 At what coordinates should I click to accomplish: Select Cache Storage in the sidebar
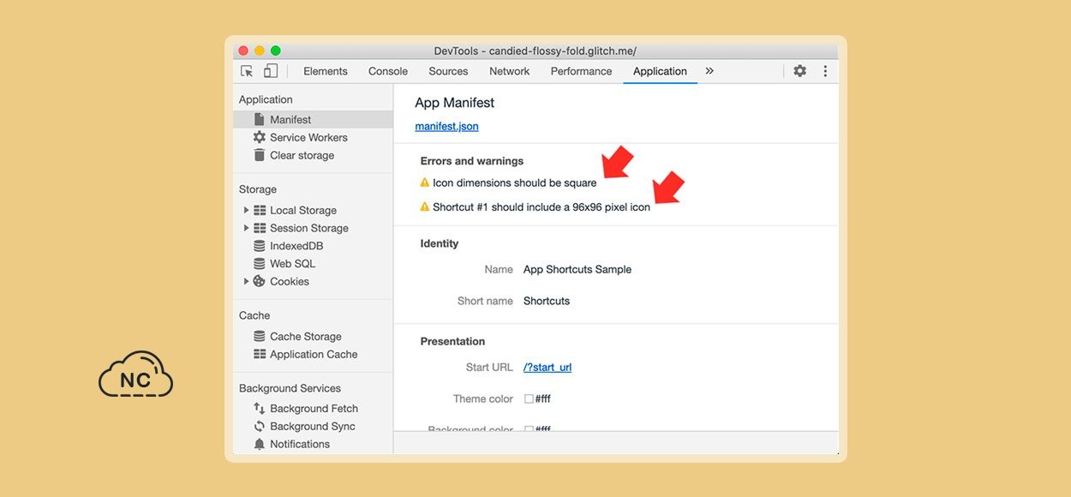click(305, 337)
